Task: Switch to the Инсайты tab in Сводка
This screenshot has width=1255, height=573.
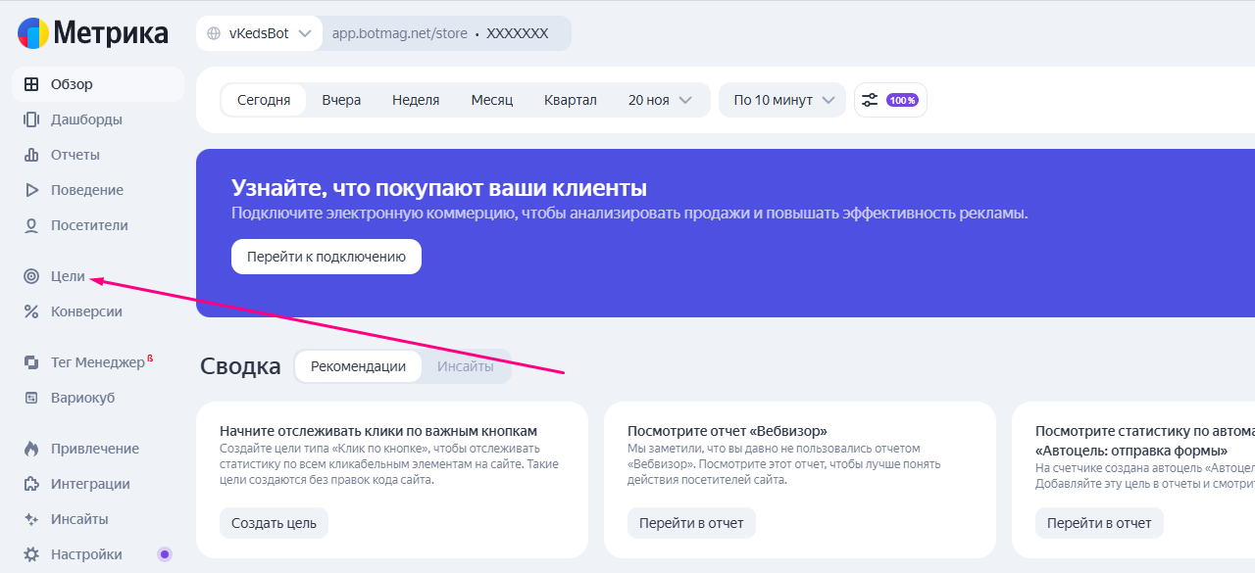Action: click(466, 366)
